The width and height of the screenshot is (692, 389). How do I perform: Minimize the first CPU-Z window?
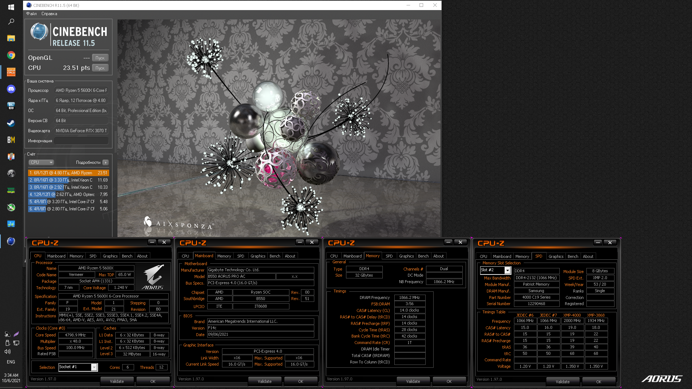(152, 242)
